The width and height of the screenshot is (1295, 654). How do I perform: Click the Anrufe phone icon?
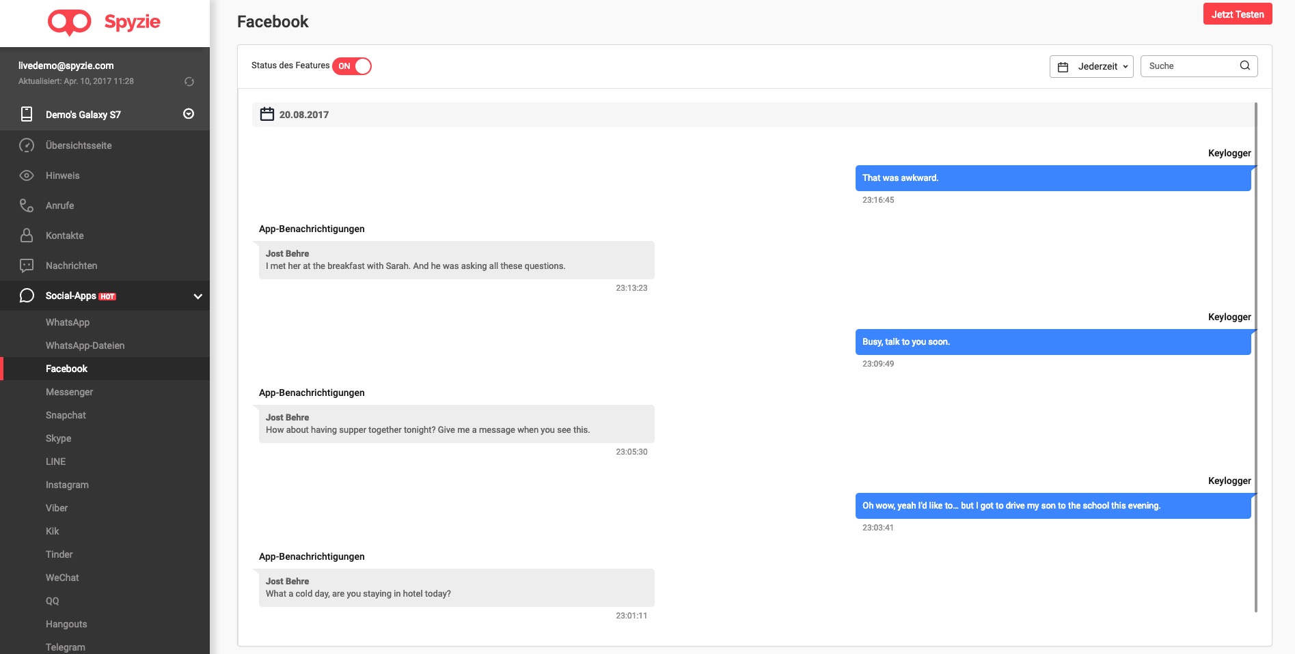(x=27, y=205)
